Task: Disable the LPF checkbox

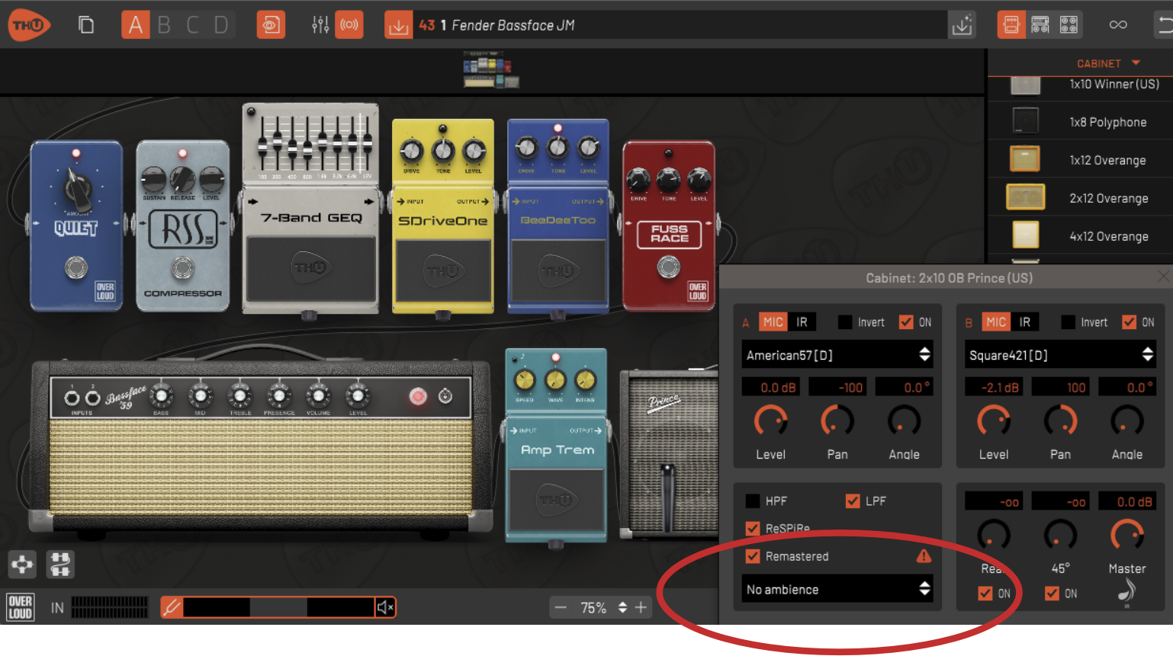Action: click(853, 501)
